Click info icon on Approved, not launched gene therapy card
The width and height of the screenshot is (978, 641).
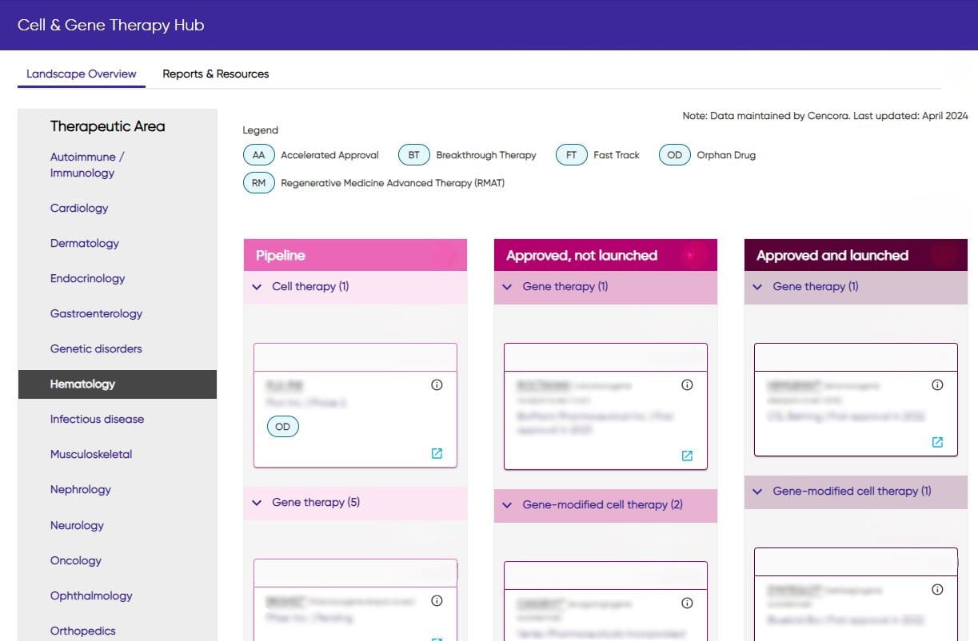[x=687, y=384]
